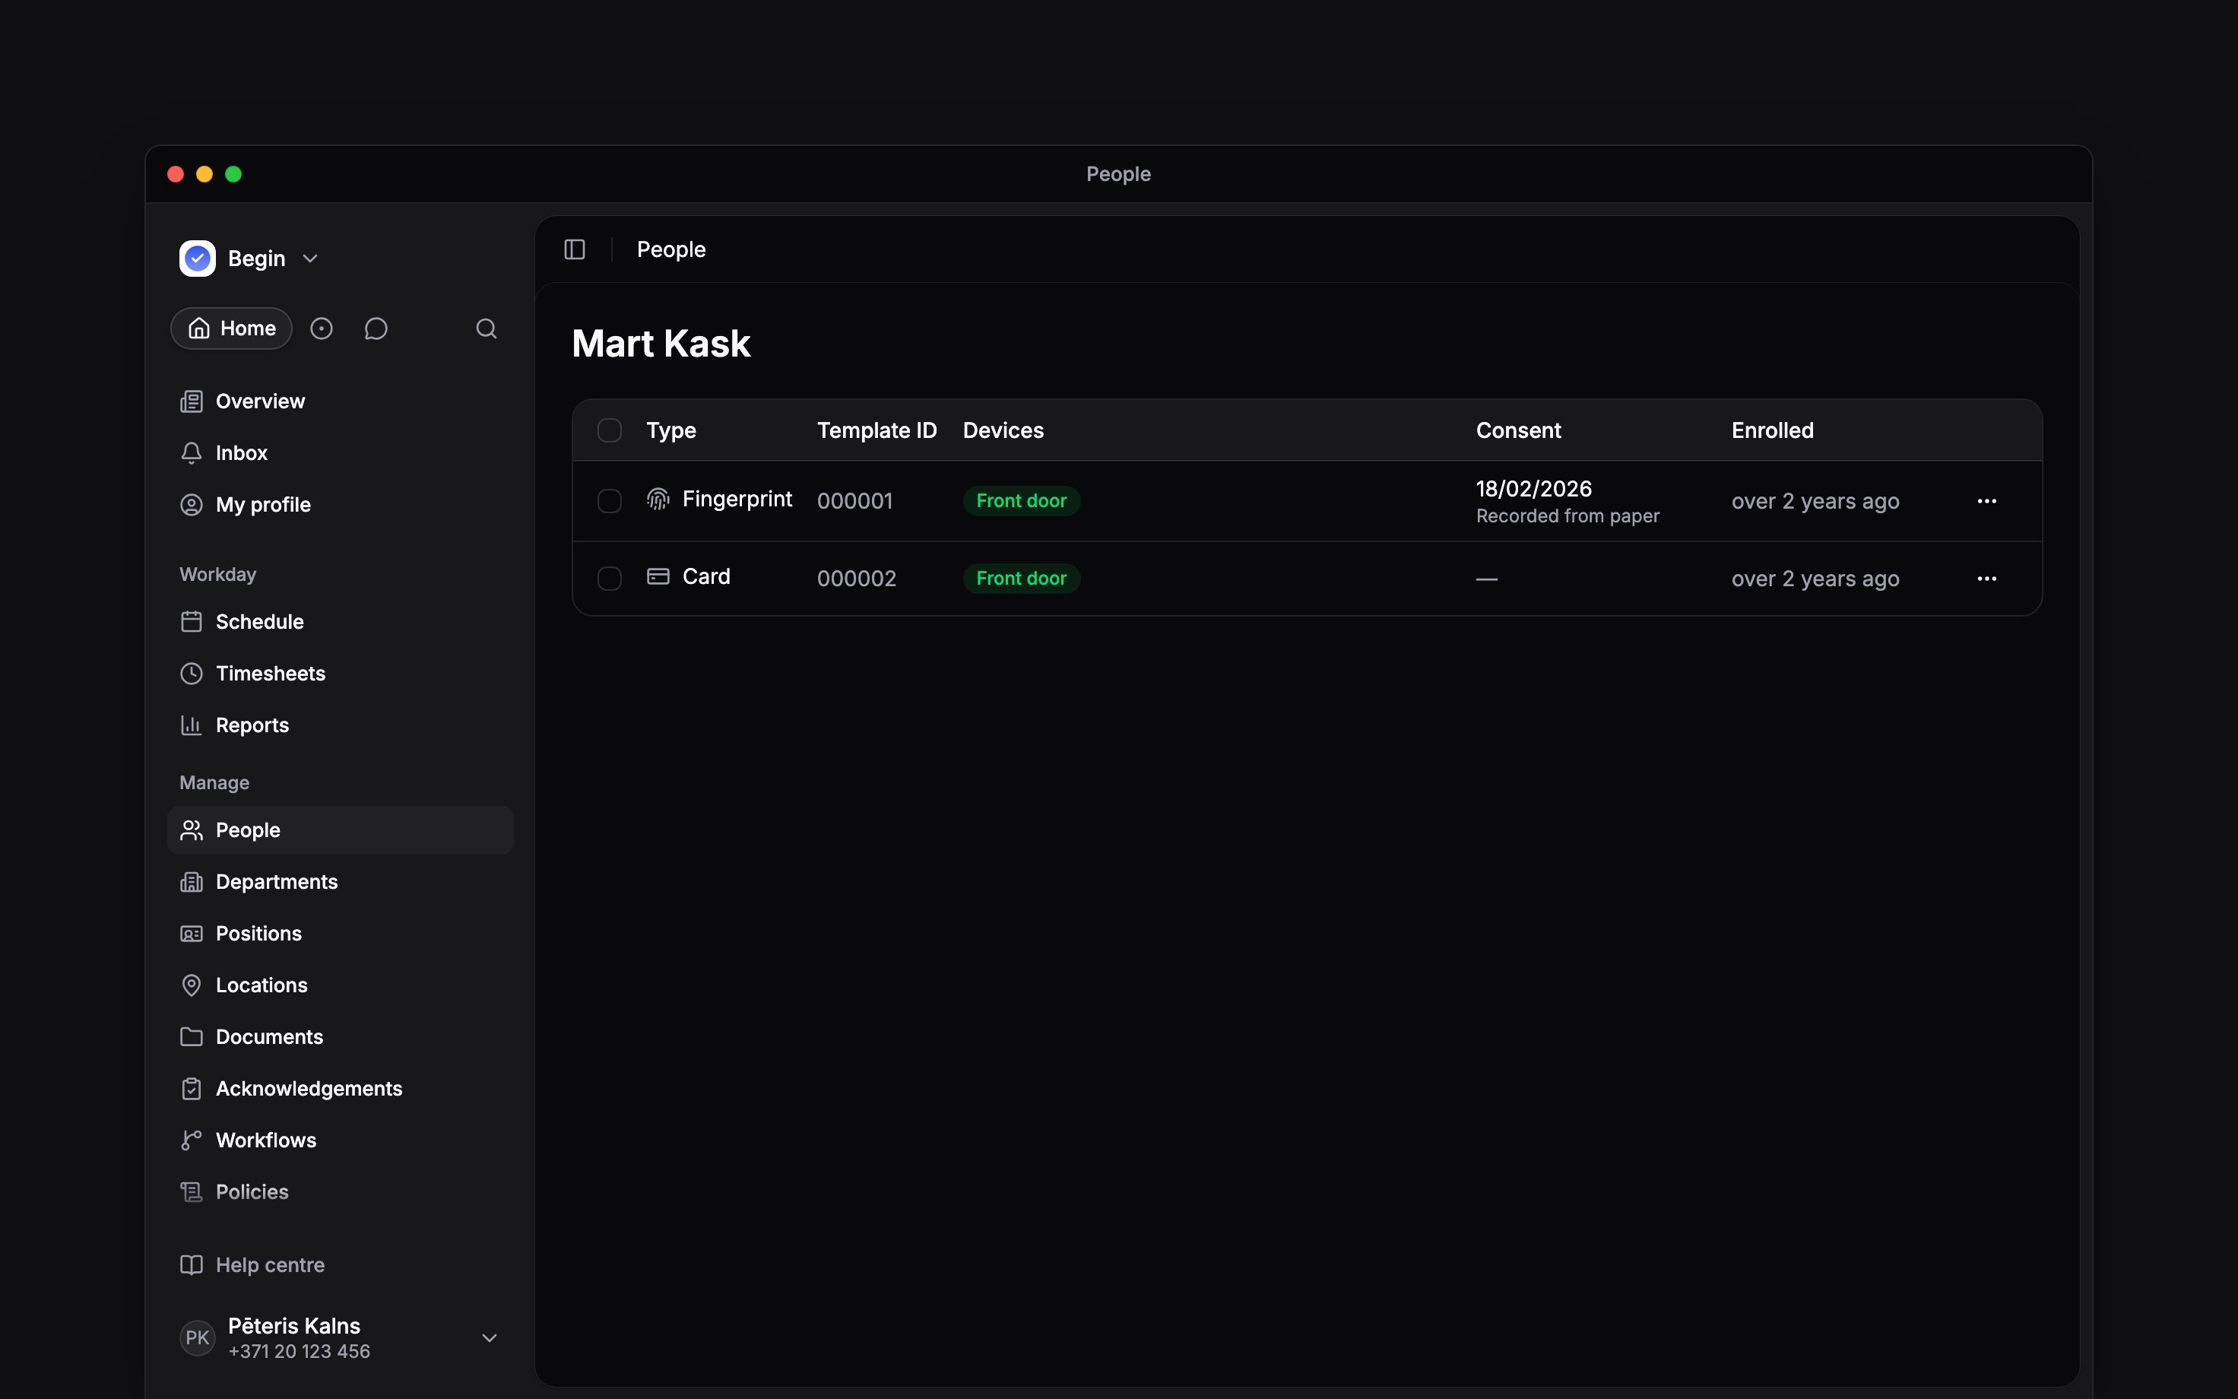
Task: Click the card icon in second row
Action: [x=658, y=576]
